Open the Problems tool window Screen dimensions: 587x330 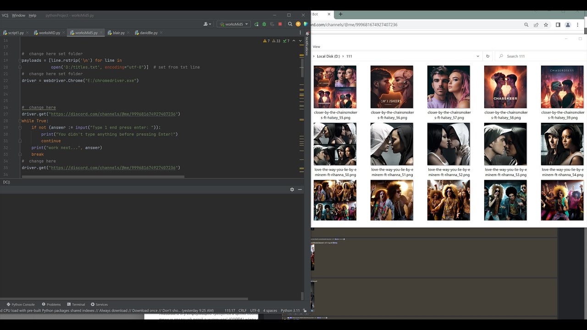click(51, 304)
